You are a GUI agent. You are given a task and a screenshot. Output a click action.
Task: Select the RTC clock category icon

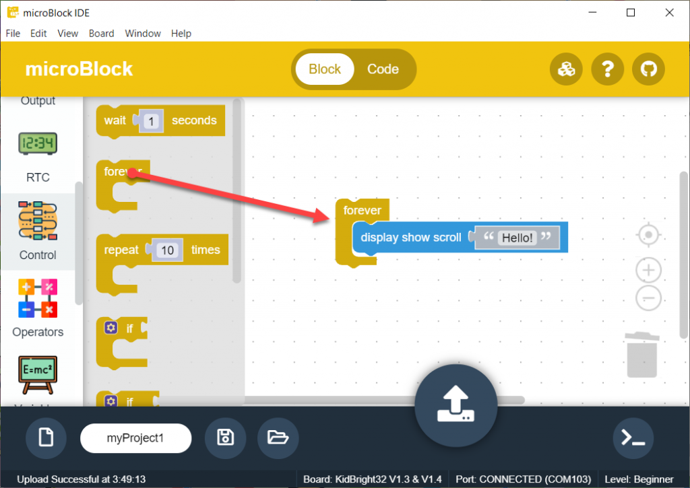[x=38, y=143]
